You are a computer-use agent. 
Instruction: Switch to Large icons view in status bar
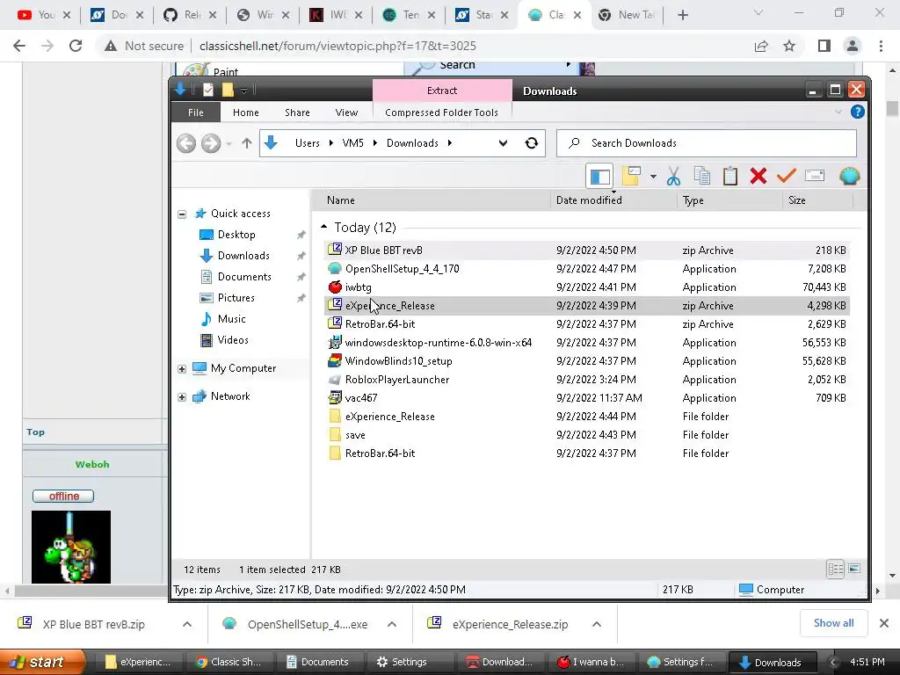pyautogui.click(x=854, y=569)
